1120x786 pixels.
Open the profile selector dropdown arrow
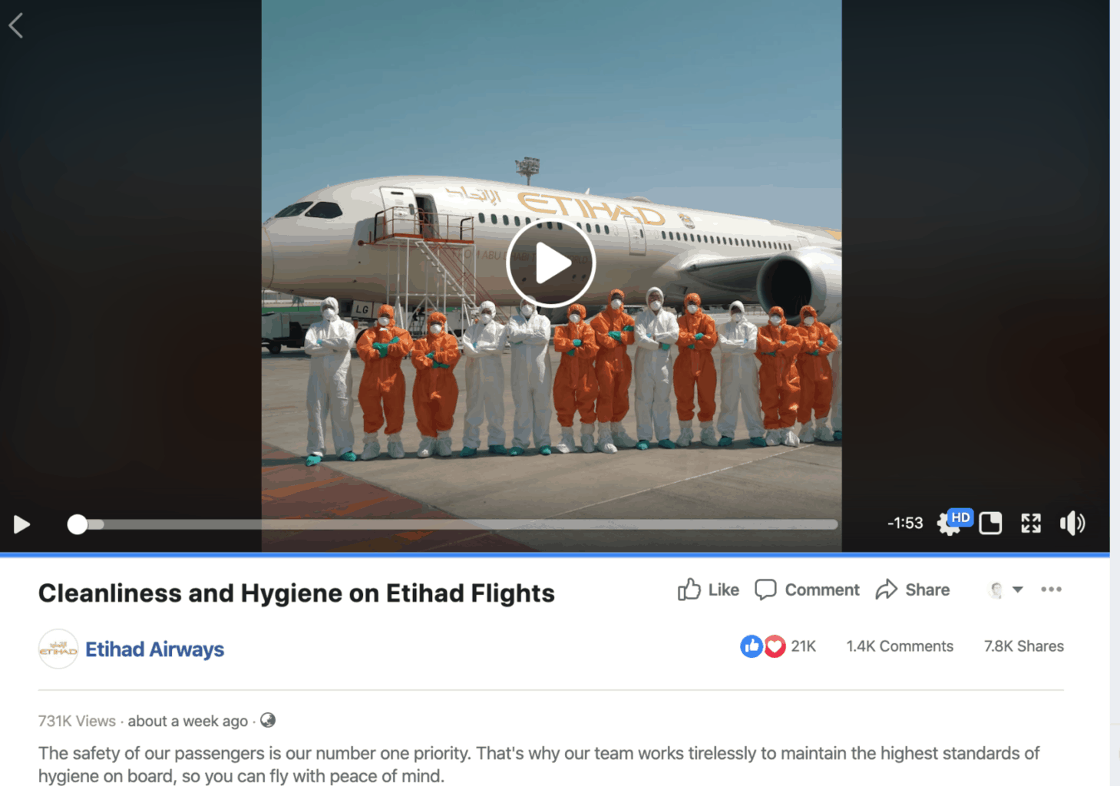click(x=1017, y=589)
